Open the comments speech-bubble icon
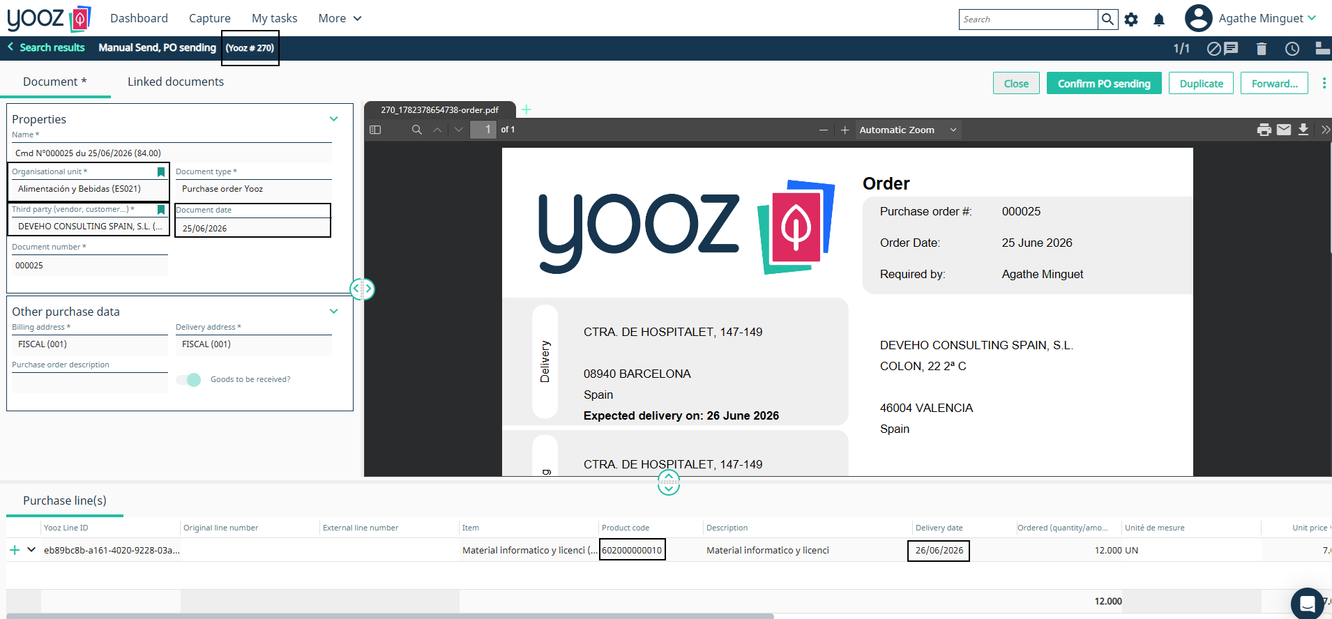This screenshot has width=1332, height=619. click(1232, 48)
